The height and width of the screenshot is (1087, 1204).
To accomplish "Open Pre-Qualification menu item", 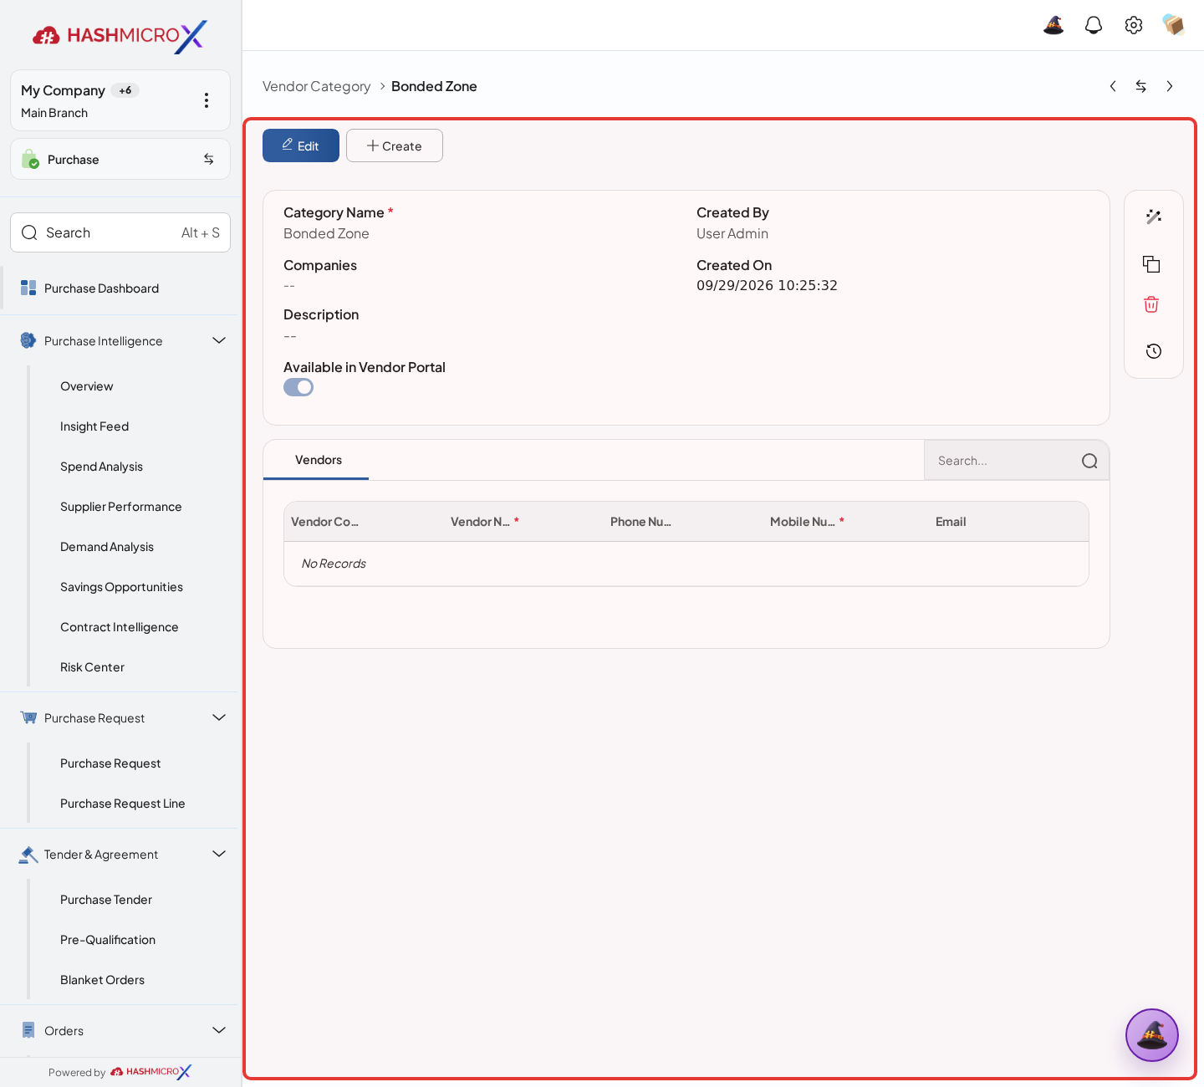I will coord(108,940).
